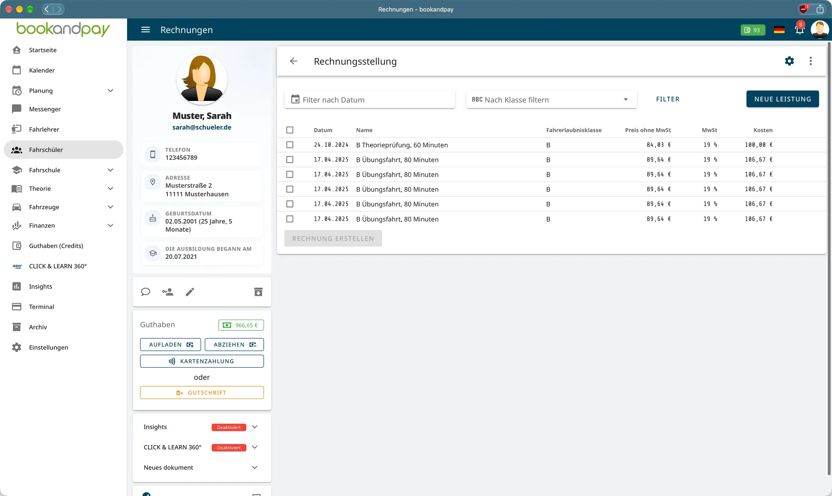Viewport: 832px width, 496px height.
Task: Check the last 17.04.2025 Übungsfahrt row
Action: pos(290,219)
